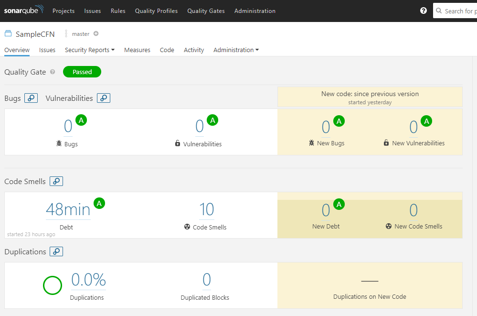The height and width of the screenshot is (316, 477).
Task: Open Rules in top navigation
Action: click(118, 11)
